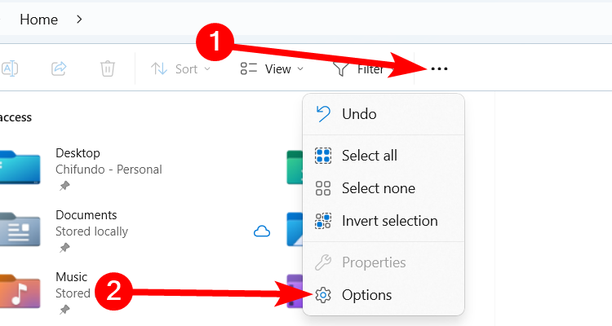Click the Desktop folder icon
The image size is (612, 326).
point(20,165)
